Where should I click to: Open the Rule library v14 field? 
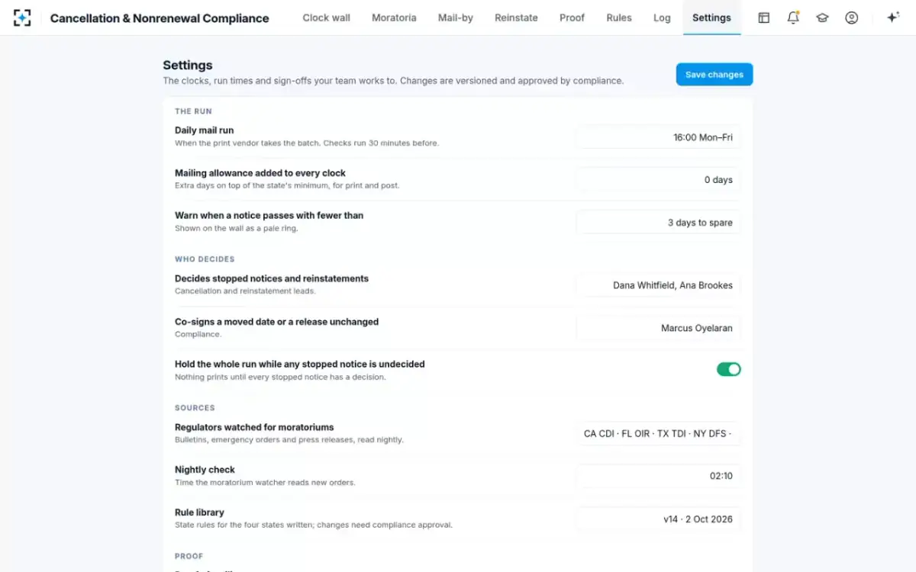[658, 519]
